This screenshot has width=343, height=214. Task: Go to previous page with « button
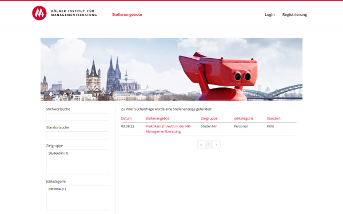201,144
